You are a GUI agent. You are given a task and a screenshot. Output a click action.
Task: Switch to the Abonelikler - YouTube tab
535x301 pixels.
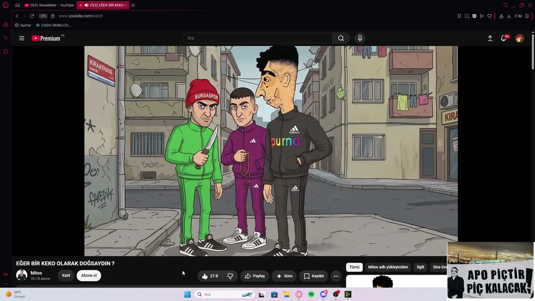49,5
